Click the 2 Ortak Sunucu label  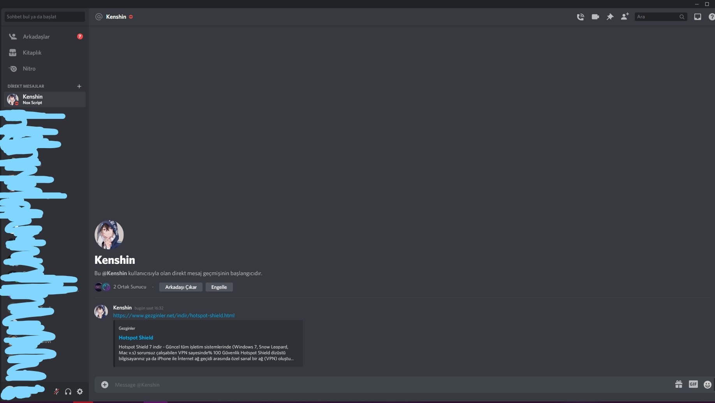click(x=130, y=287)
